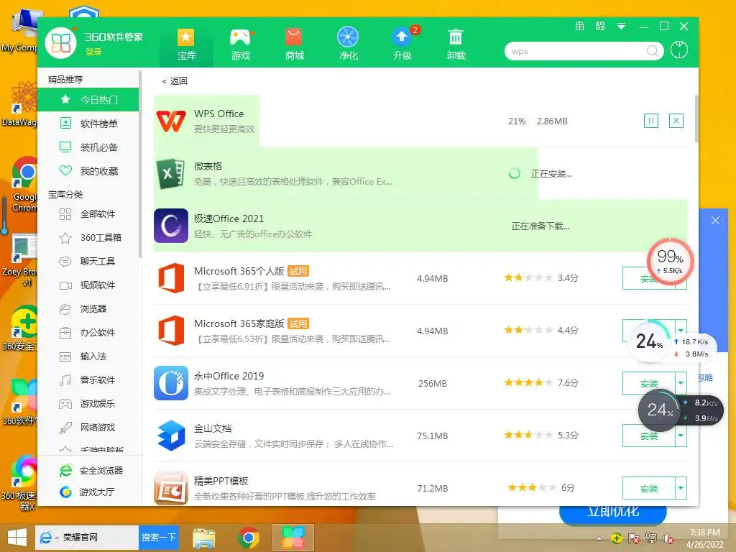Viewport: 736px width, 552px height.
Task: Click the Microsoft 365家庭版 icon
Action: click(171, 331)
